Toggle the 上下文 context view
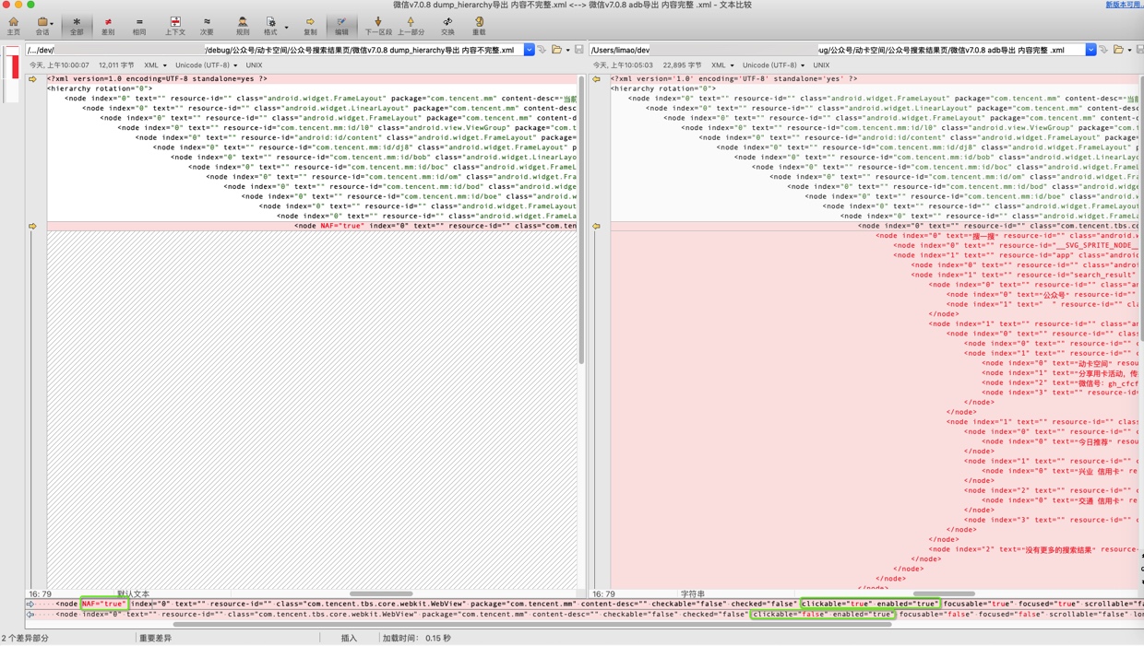1144x646 pixels. click(x=175, y=26)
